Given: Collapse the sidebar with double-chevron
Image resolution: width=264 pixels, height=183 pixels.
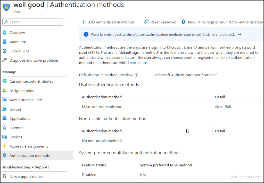Looking at the screenshot, I should tap(68, 22).
